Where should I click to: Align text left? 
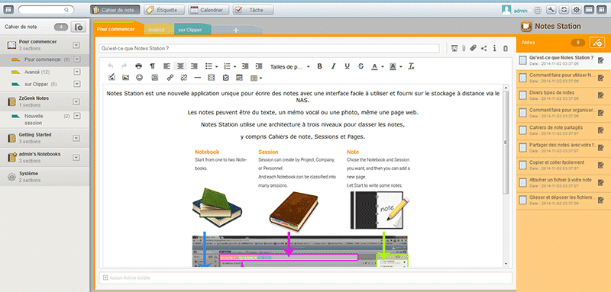(166, 66)
